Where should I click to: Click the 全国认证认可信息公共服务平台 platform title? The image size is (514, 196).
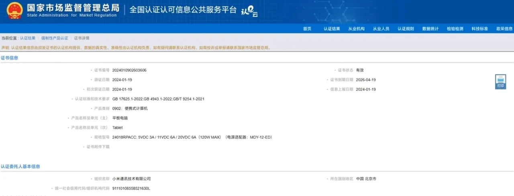coord(183,10)
